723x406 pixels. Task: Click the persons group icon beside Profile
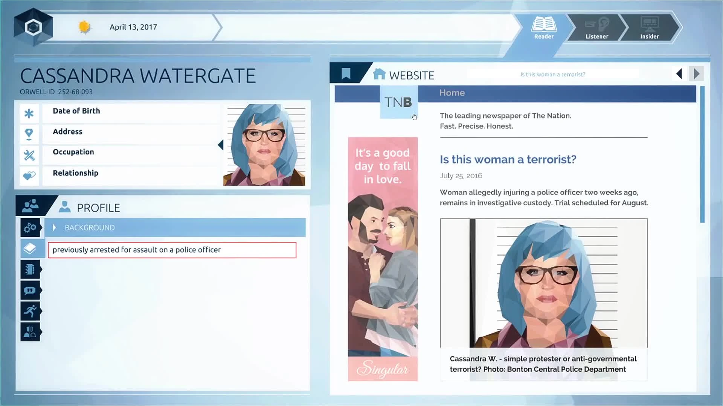click(x=31, y=206)
